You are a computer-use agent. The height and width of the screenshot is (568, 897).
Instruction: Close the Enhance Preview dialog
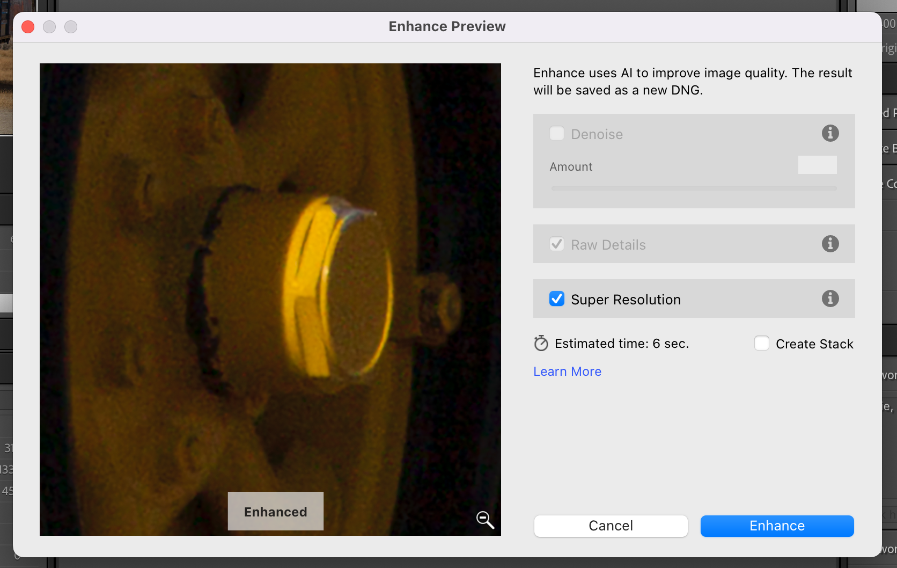27,26
